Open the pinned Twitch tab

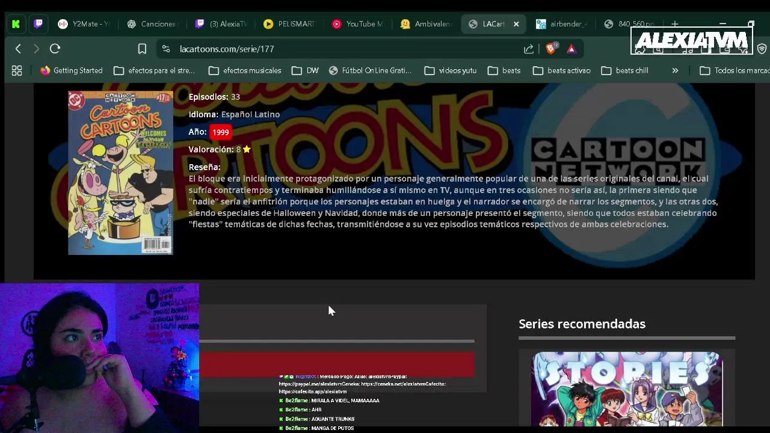pyautogui.click(x=38, y=24)
